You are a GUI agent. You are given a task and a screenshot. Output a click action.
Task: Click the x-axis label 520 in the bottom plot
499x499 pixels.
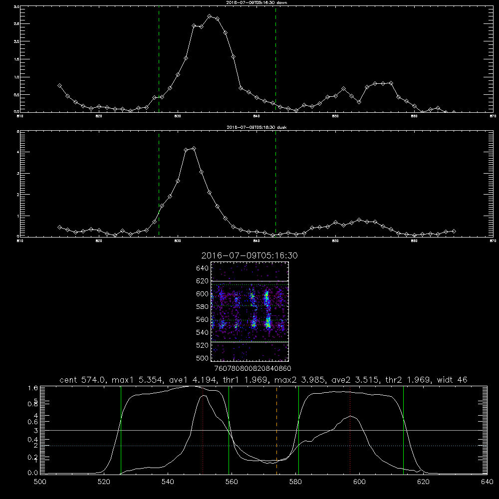click(104, 482)
